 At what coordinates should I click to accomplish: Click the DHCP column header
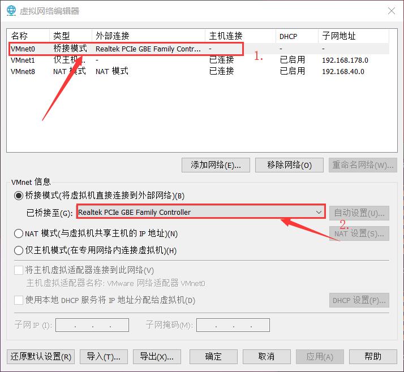(297, 36)
